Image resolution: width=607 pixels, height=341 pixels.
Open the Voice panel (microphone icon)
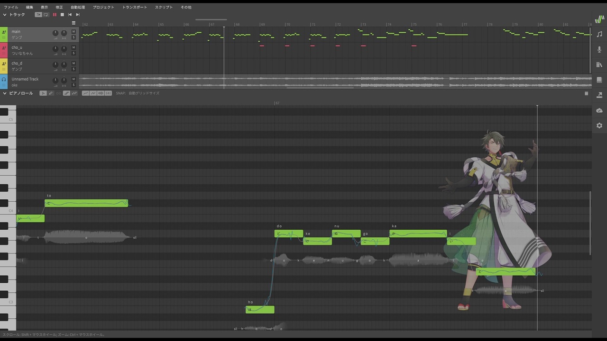[x=599, y=49]
